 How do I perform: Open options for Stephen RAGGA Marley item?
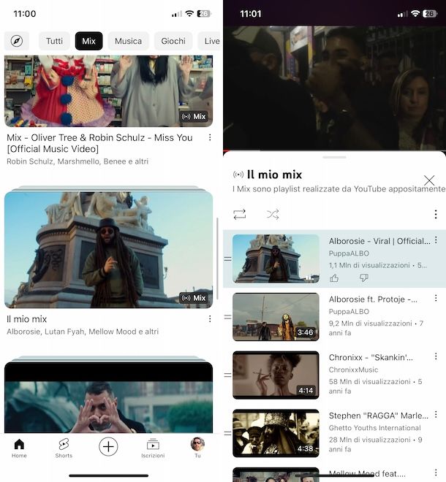coord(436,414)
